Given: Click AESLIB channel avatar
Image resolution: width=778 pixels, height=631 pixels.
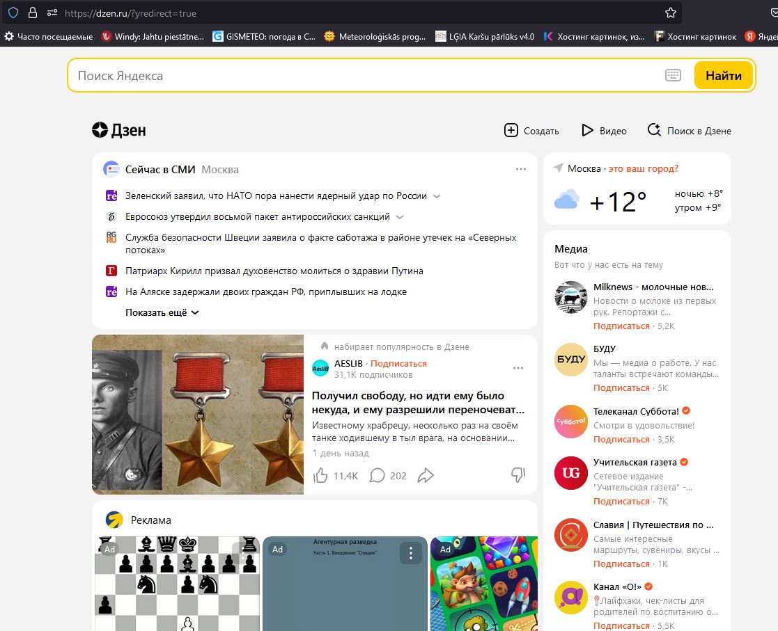Looking at the screenshot, I should tap(320, 368).
